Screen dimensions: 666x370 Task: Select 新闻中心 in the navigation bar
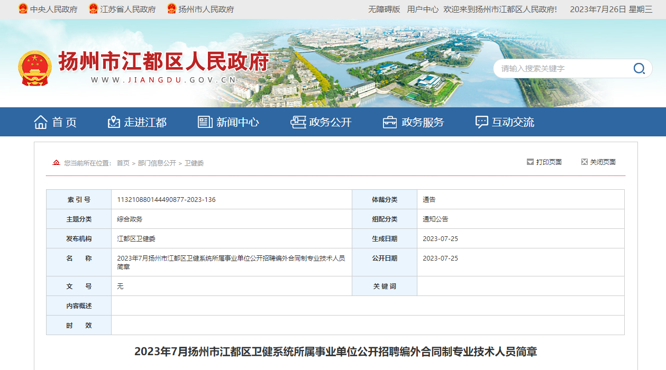pos(238,122)
